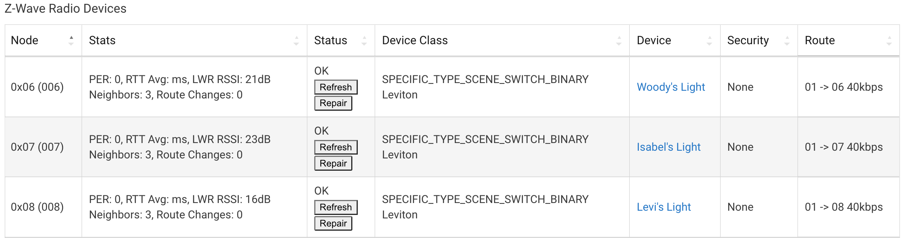Click the Device Class header text
The image size is (905, 243).
tap(415, 40)
